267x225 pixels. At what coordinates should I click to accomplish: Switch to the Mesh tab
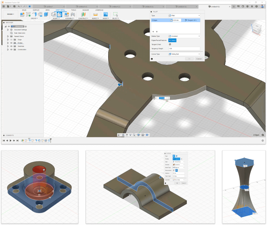point(48,10)
